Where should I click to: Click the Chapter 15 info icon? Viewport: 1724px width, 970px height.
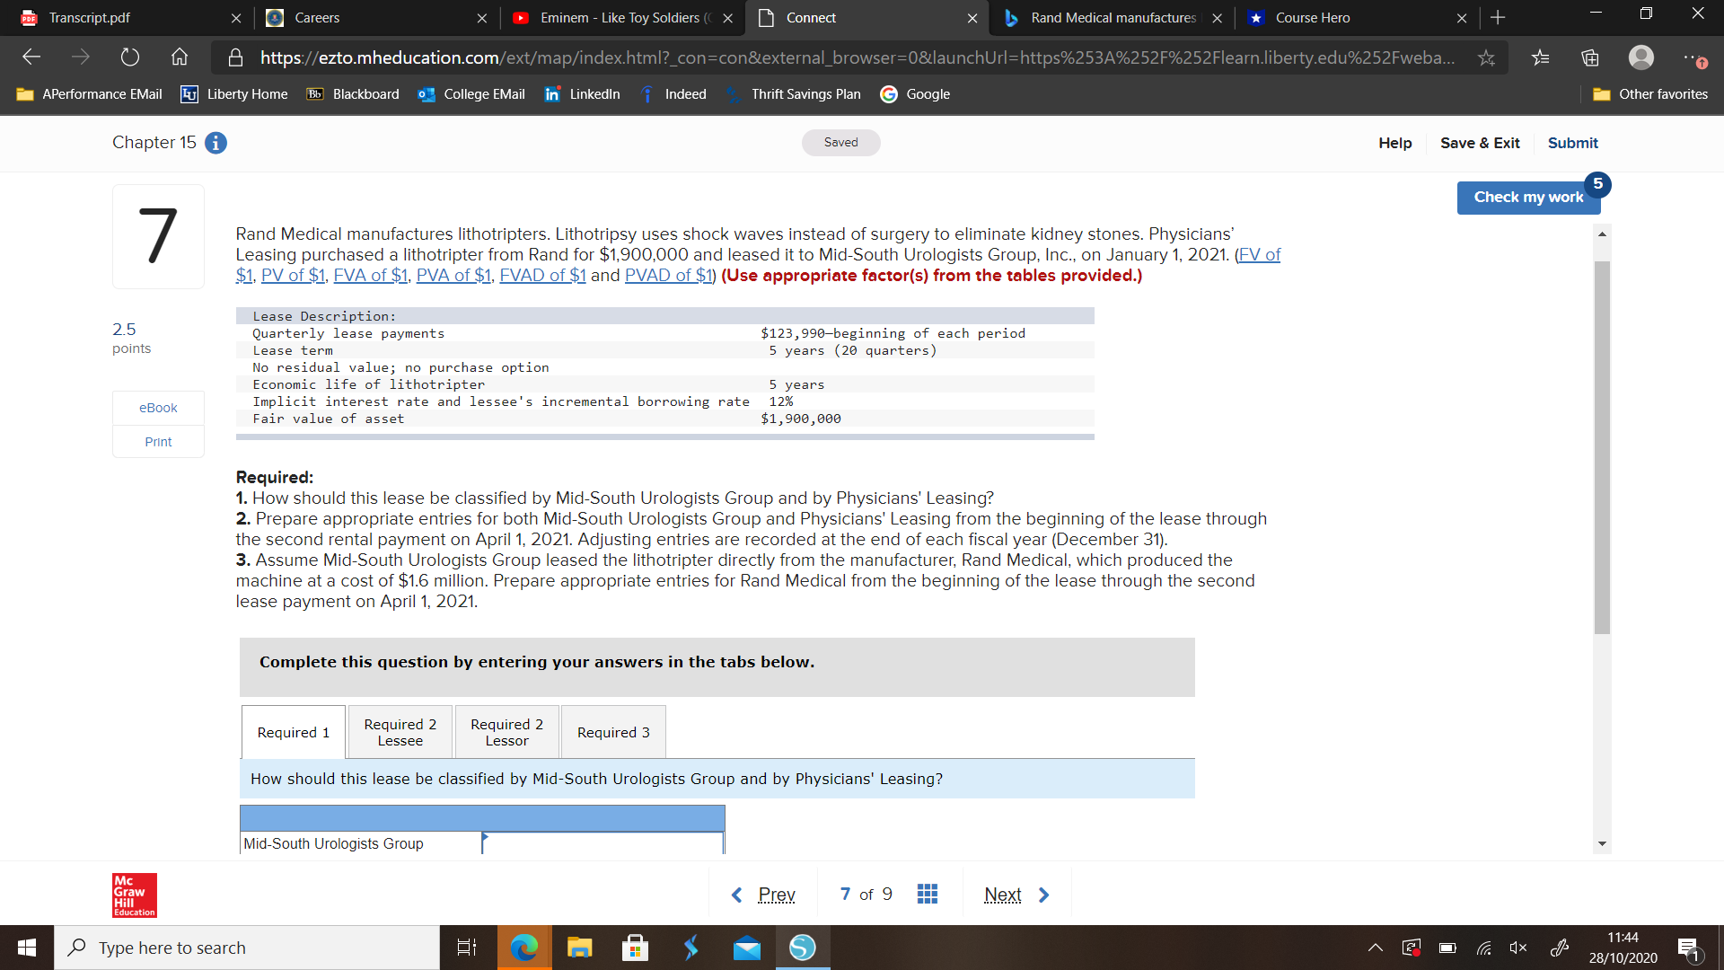pos(215,143)
